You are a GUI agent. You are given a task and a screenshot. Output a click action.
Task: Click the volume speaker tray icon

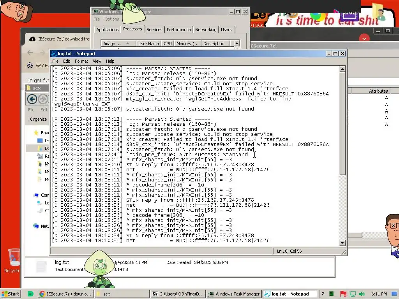(x=362, y=294)
